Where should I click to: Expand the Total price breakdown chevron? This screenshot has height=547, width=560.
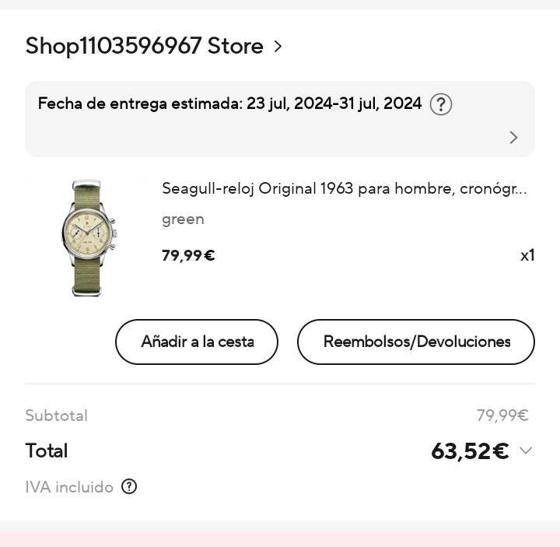point(526,451)
